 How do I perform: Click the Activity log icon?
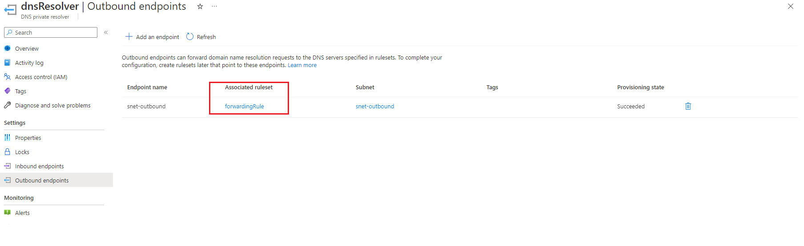pyautogui.click(x=7, y=63)
